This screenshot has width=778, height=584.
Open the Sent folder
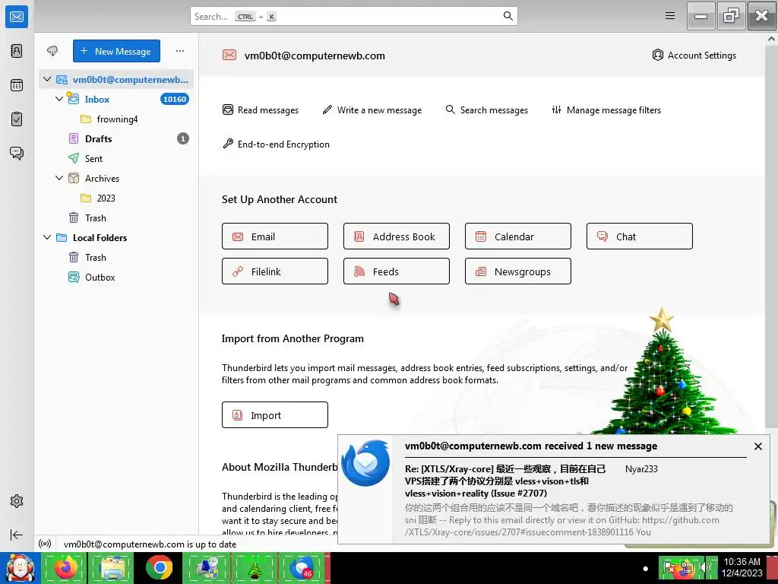click(116, 158)
